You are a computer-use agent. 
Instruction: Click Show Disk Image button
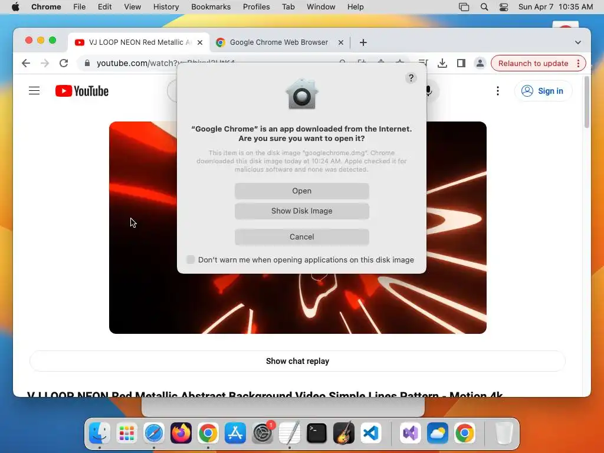(301, 211)
